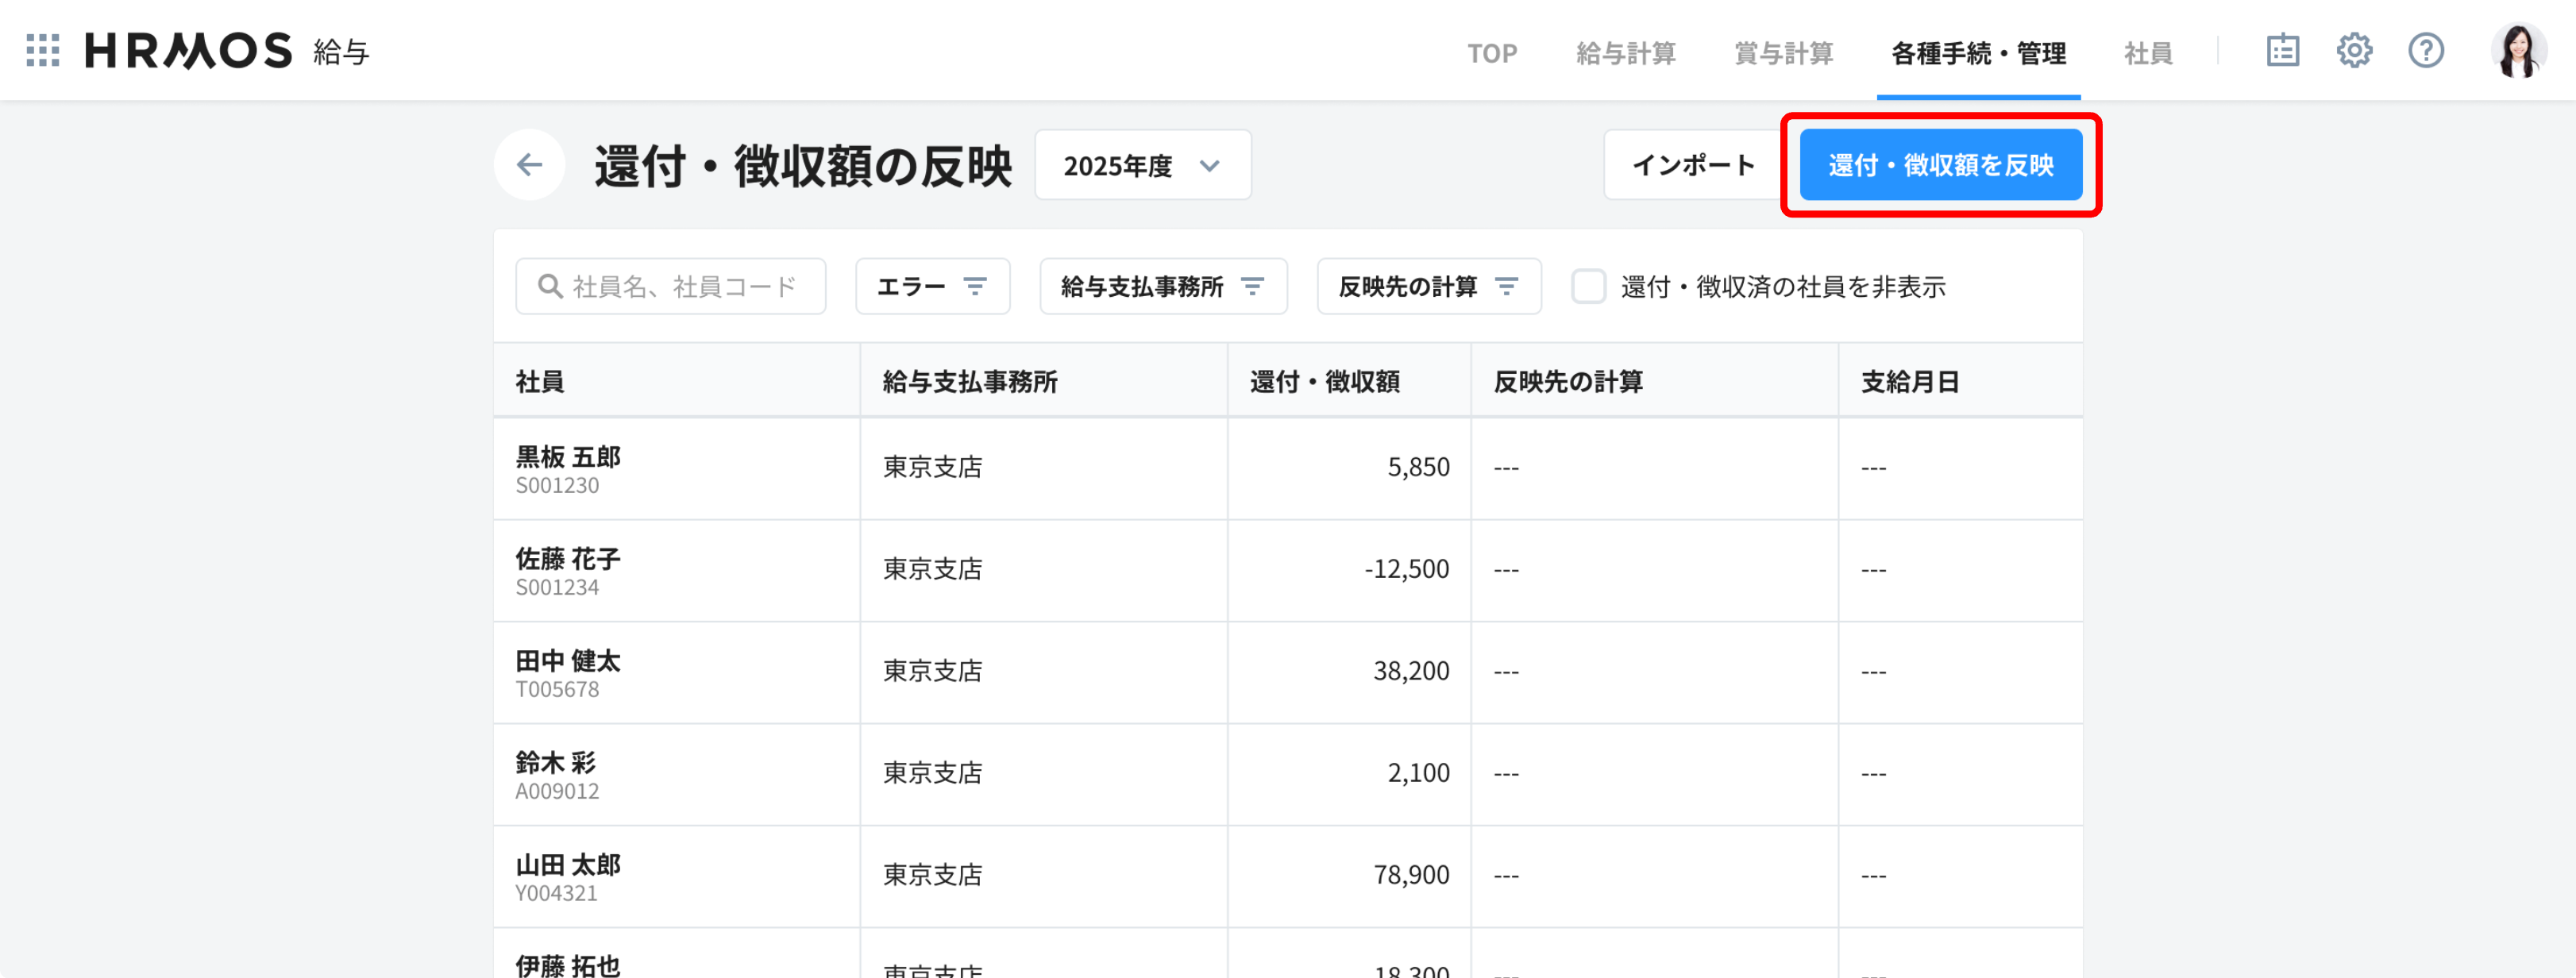Click the HRMOS logo
Image resolution: width=2576 pixels, height=978 pixels.
[188, 50]
